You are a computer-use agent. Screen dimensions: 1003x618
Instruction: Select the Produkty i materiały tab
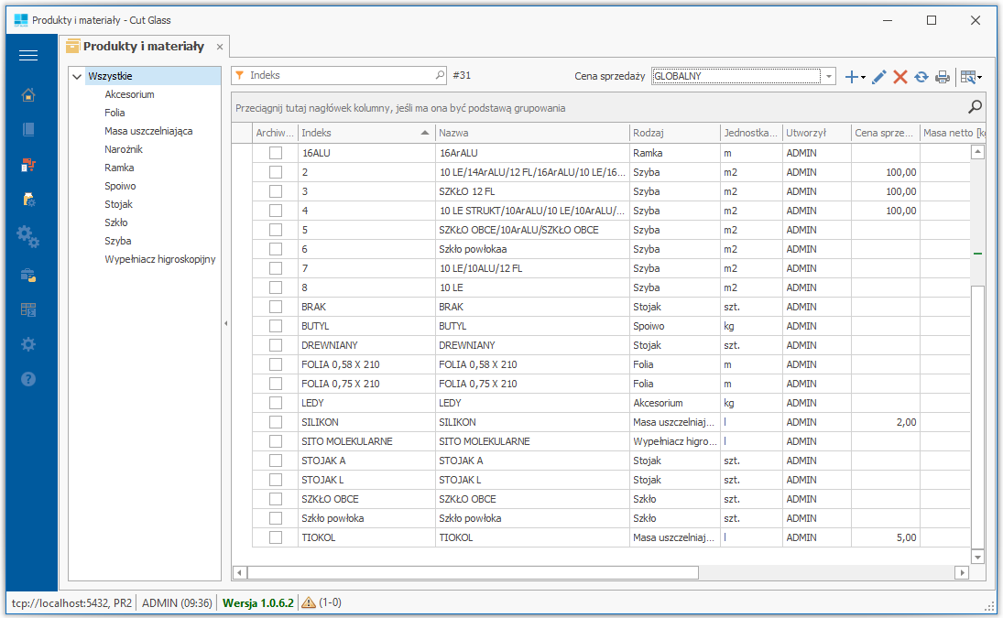[143, 46]
